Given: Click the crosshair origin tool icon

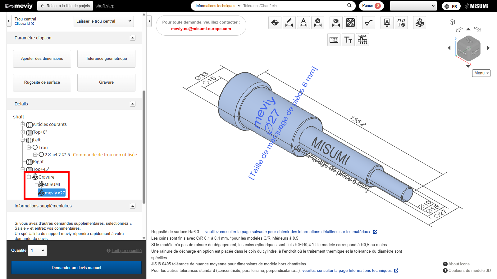Looking at the screenshot, I should 275,23.
